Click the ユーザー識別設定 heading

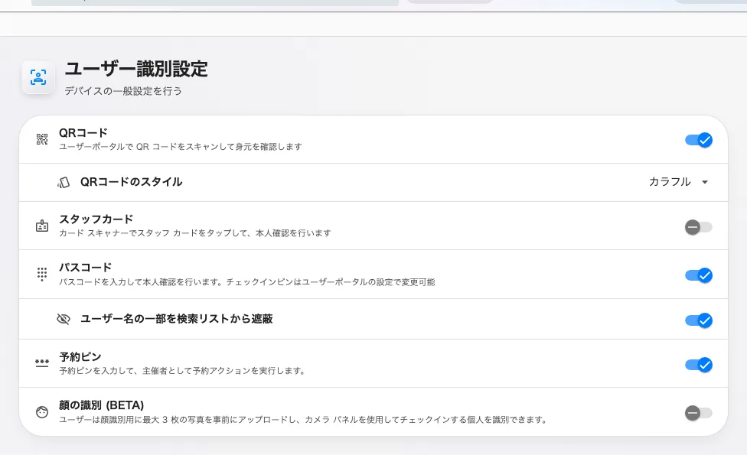(136, 69)
